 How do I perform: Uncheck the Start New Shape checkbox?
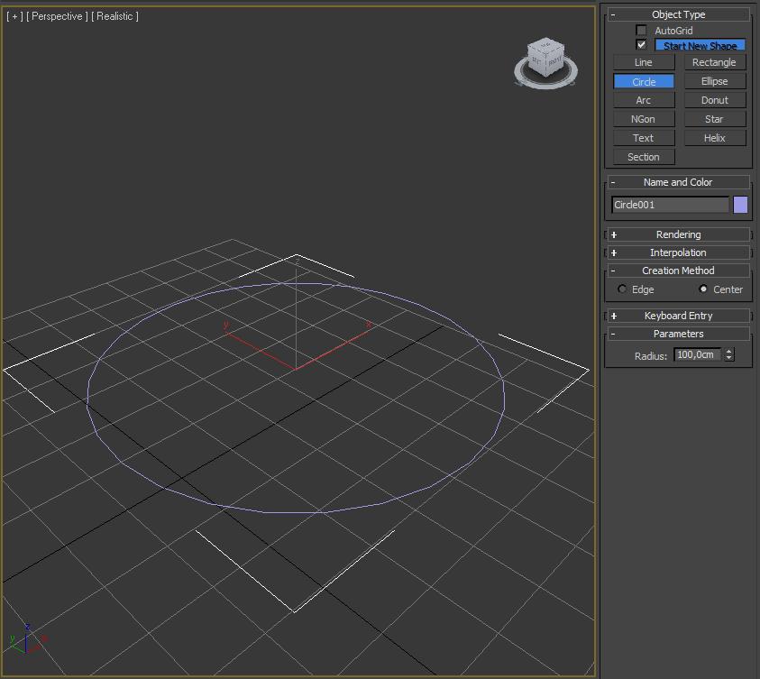pos(641,44)
